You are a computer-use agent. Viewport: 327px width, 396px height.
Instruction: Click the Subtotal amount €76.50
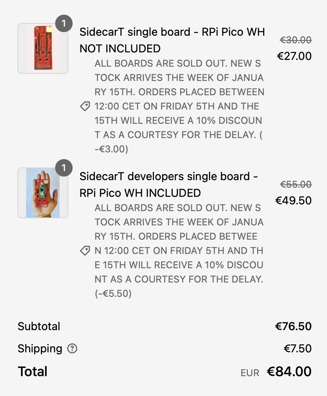(293, 327)
